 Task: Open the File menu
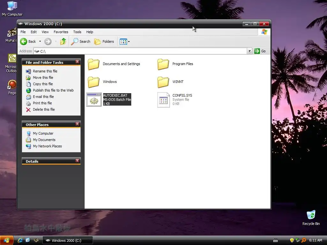click(x=23, y=32)
